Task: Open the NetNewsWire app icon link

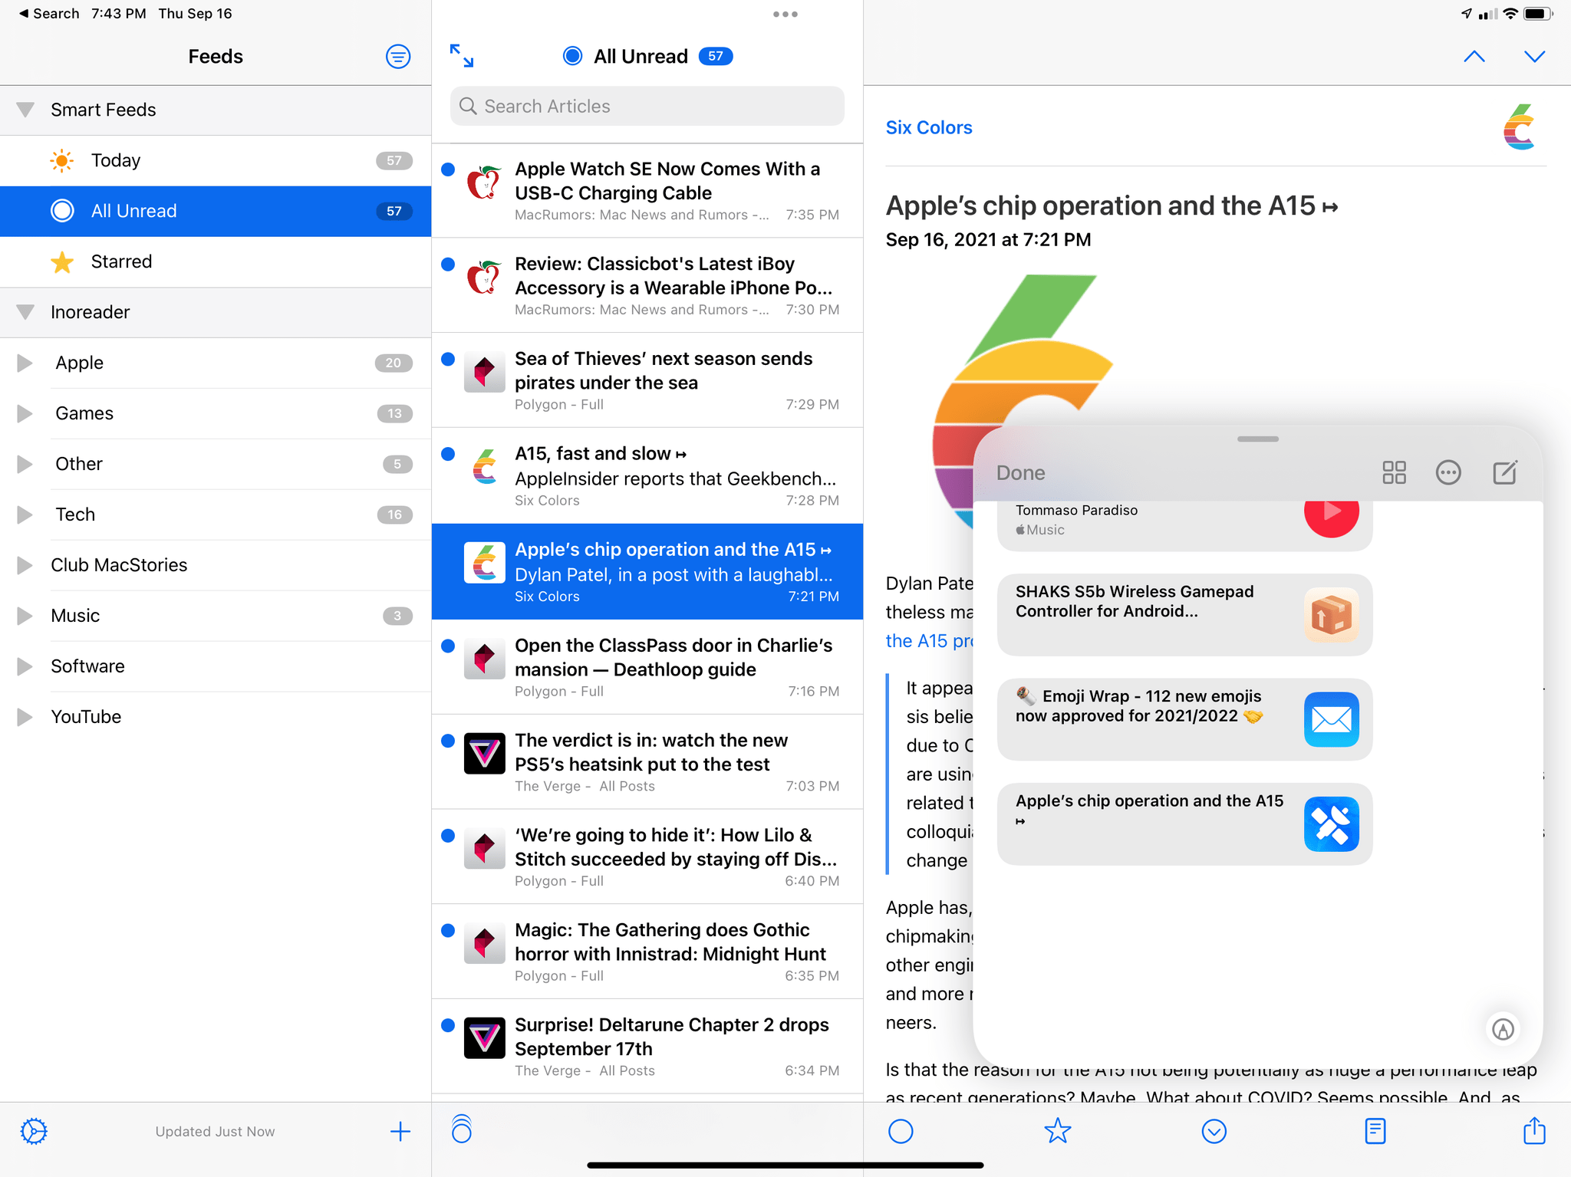Action: pos(1331,824)
